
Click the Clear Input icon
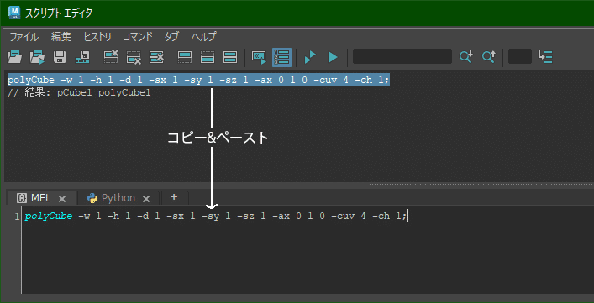tap(134, 57)
